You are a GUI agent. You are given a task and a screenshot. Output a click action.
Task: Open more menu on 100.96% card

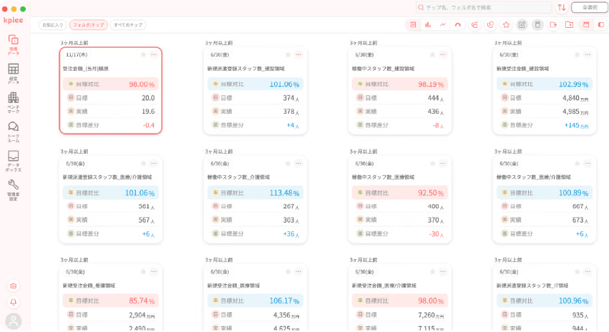click(588, 272)
